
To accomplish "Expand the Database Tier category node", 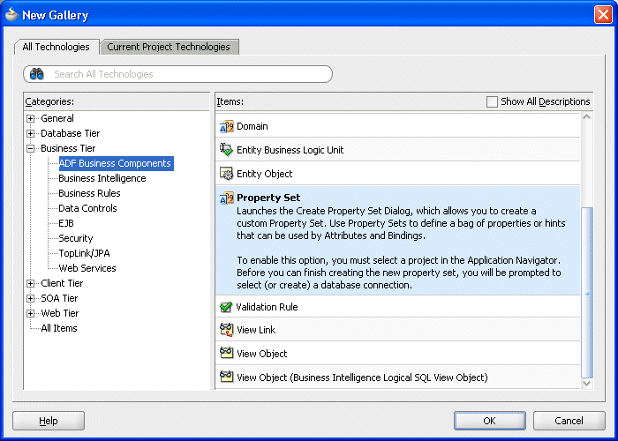I will click(x=31, y=133).
